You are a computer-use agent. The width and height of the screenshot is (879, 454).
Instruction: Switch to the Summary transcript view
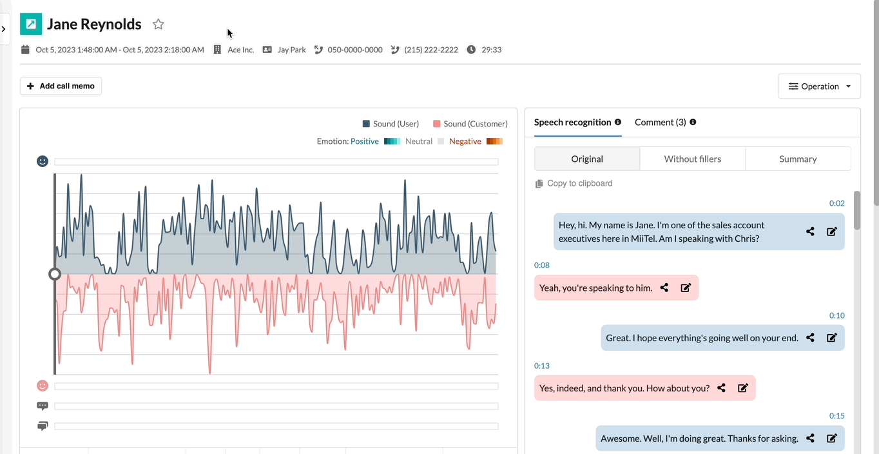pyautogui.click(x=798, y=159)
